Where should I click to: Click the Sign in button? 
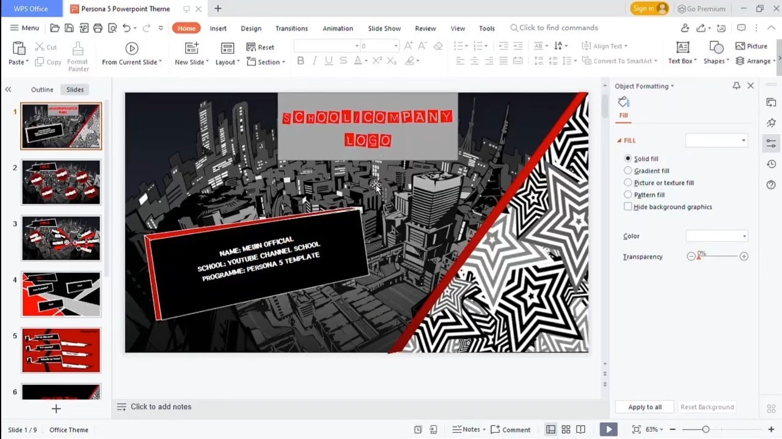point(649,9)
